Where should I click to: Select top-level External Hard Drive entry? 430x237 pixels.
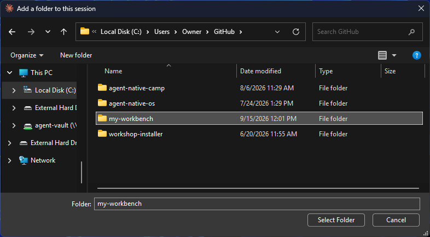click(x=48, y=143)
